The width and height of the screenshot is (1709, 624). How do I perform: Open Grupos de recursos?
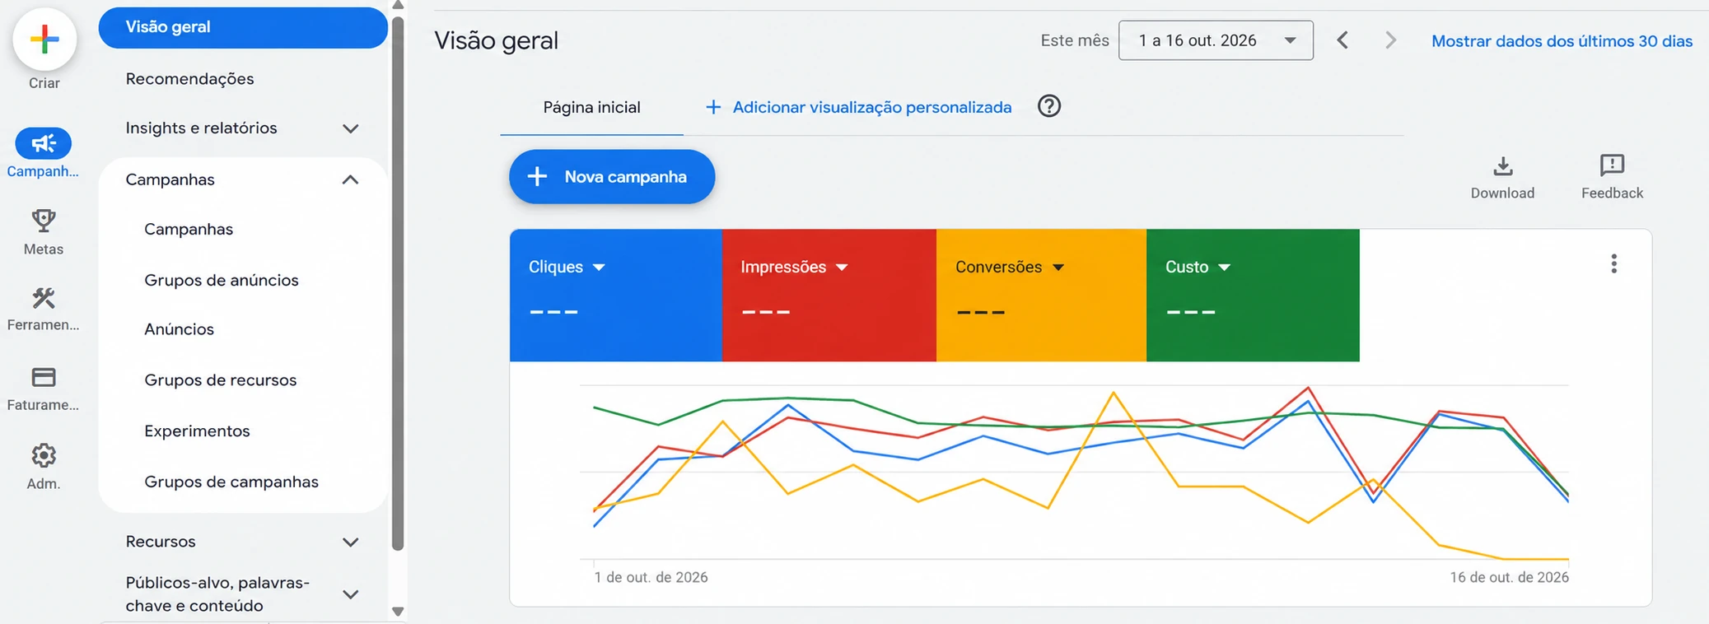[x=220, y=380]
